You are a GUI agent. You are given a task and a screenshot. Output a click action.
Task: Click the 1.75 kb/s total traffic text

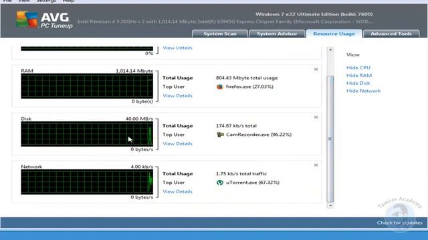(x=241, y=174)
